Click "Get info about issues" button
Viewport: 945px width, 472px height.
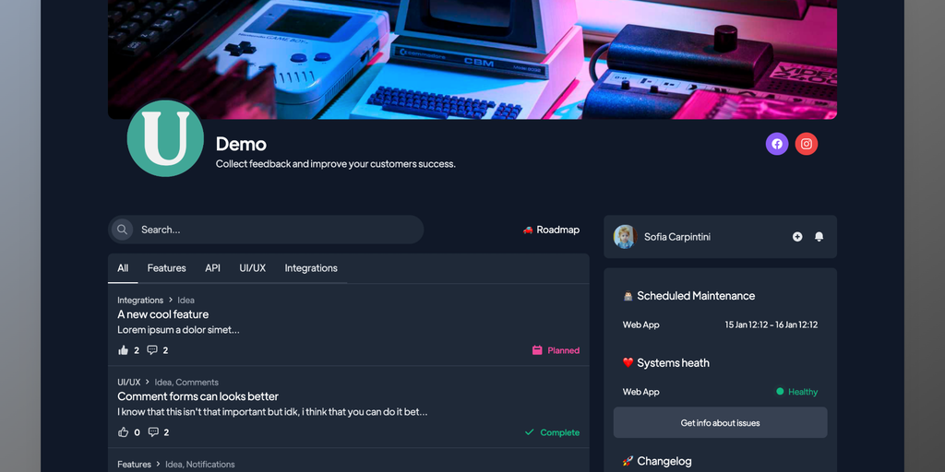pyautogui.click(x=720, y=422)
